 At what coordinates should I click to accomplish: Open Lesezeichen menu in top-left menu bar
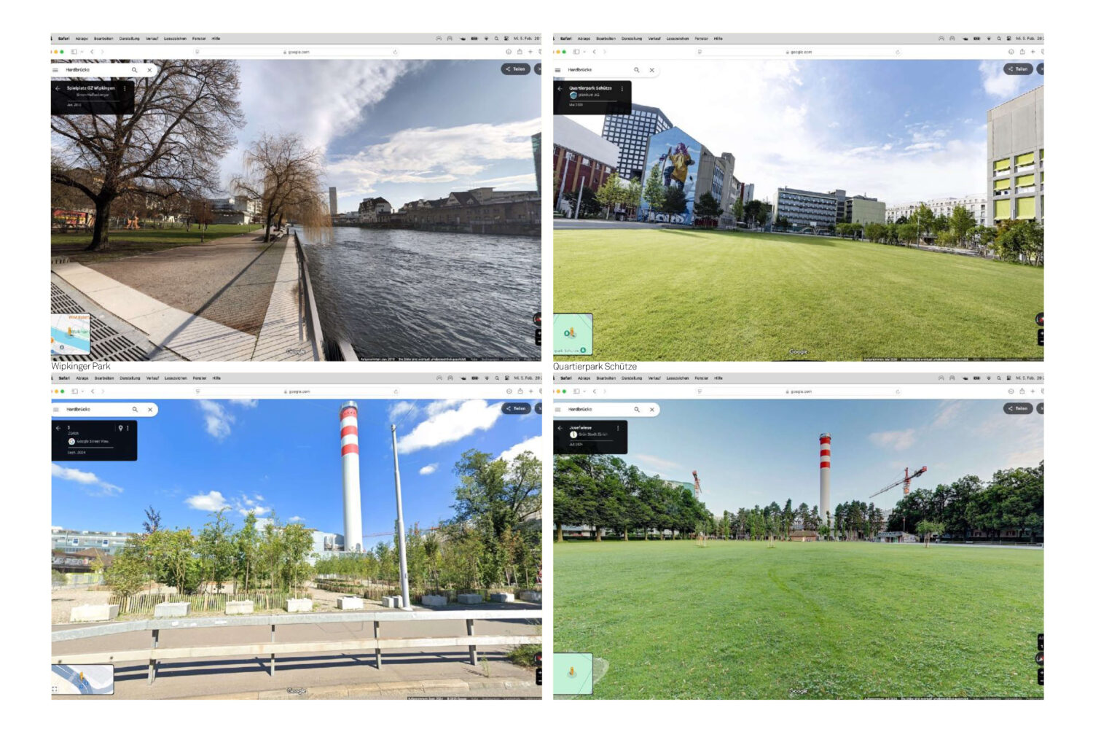(175, 39)
